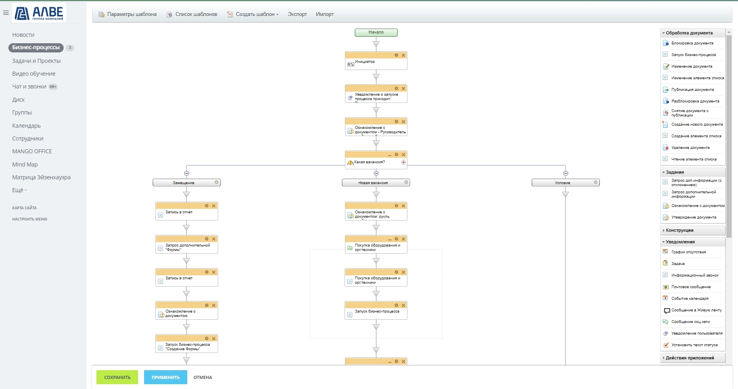Screen dimensions: 738x389
Task: Open settings gear on the Инициатор block
Action: [396, 55]
